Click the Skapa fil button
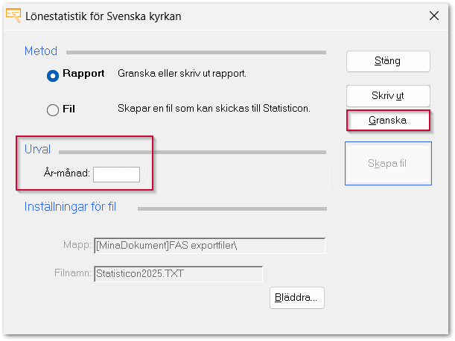The height and width of the screenshot is (341, 455). click(388, 163)
